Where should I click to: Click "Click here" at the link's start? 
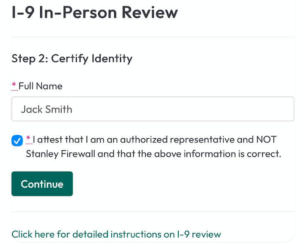[33, 234]
